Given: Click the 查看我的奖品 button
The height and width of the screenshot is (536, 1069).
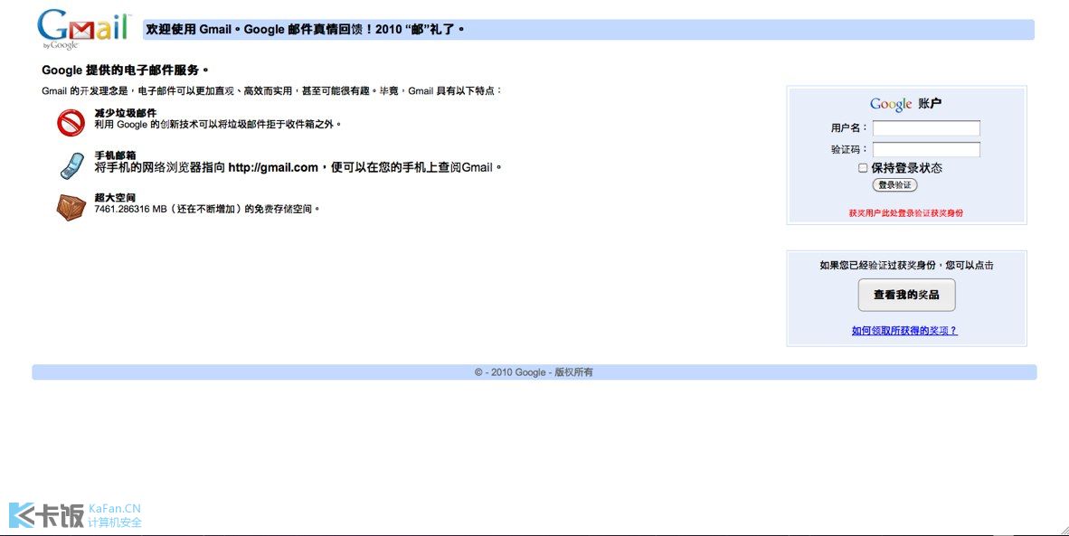Looking at the screenshot, I should click(907, 295).
